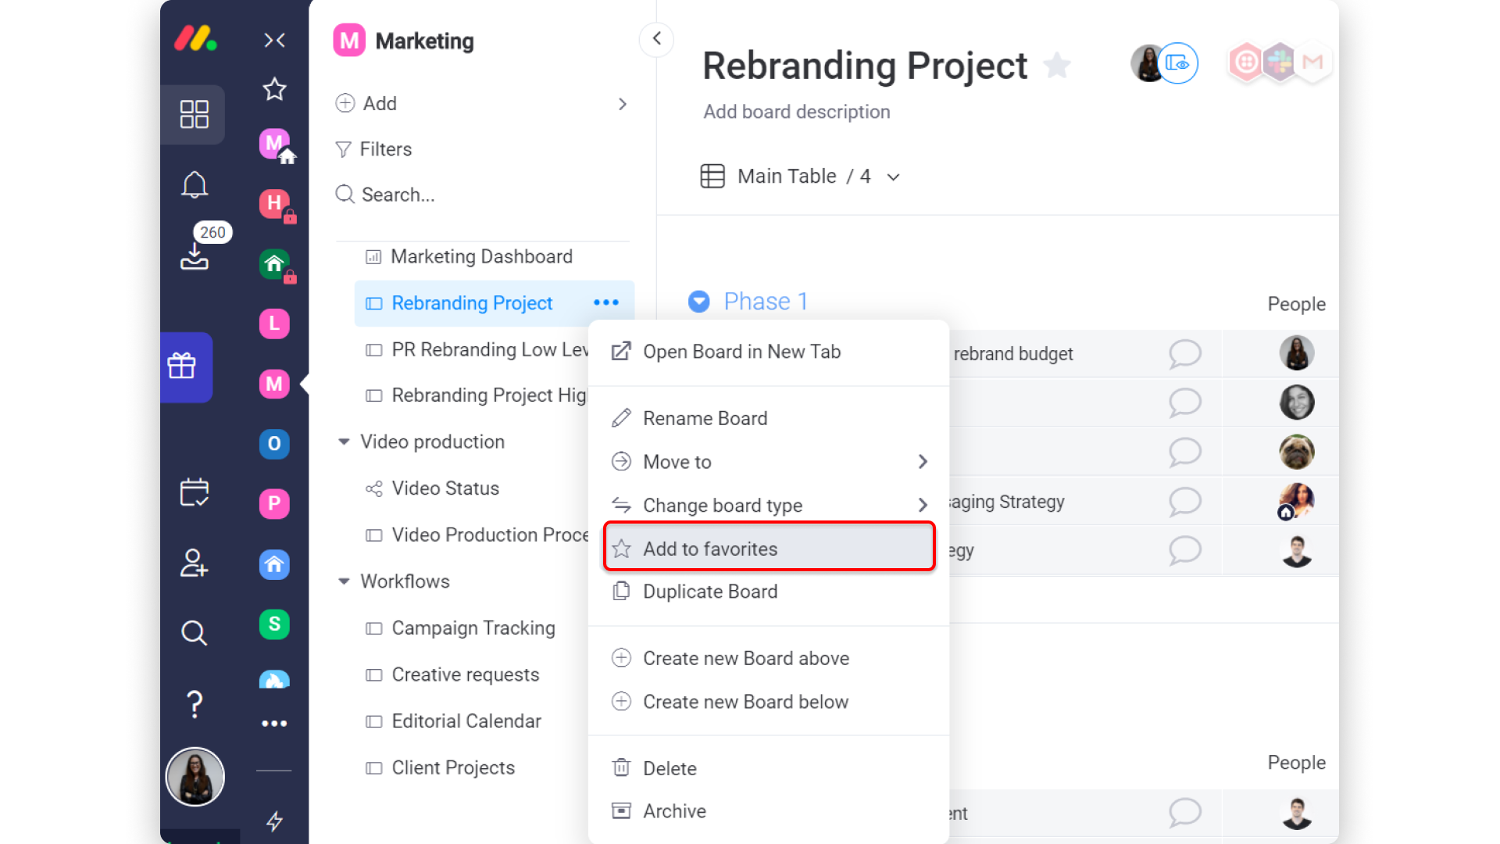Open the Gmail integration icon
The image size is (1500, 844).
[x=1313, y=62]
